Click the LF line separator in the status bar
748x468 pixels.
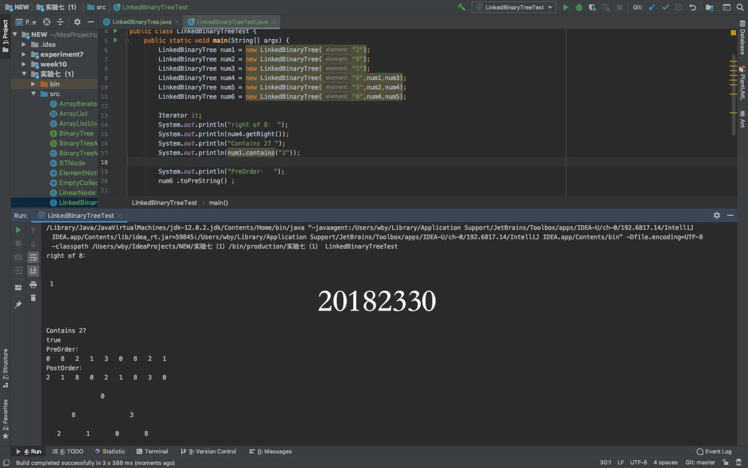[x=621, y=462]
